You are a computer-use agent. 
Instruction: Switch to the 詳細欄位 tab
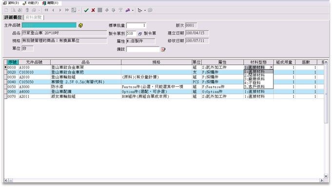(x=13, y=18)
